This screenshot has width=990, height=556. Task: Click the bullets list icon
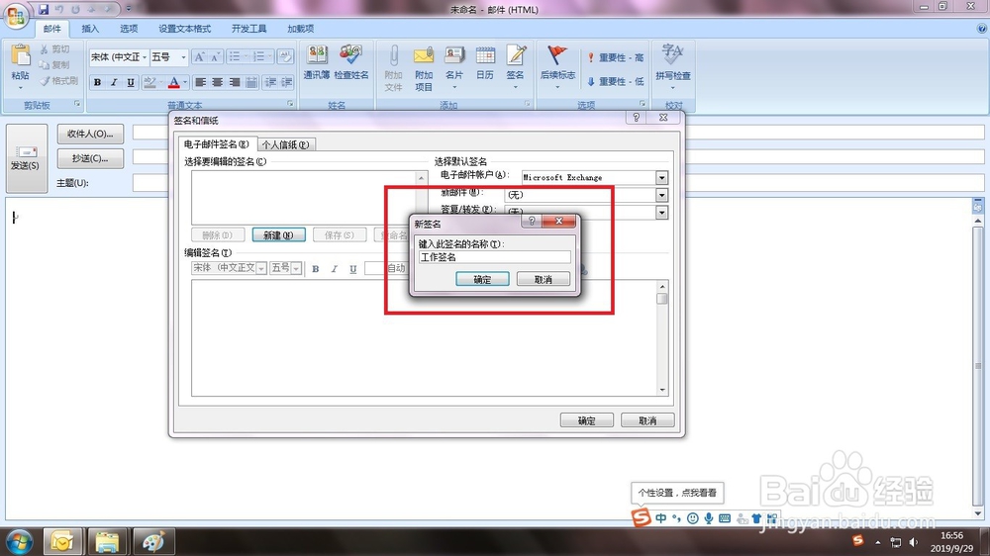pos(235,56)
